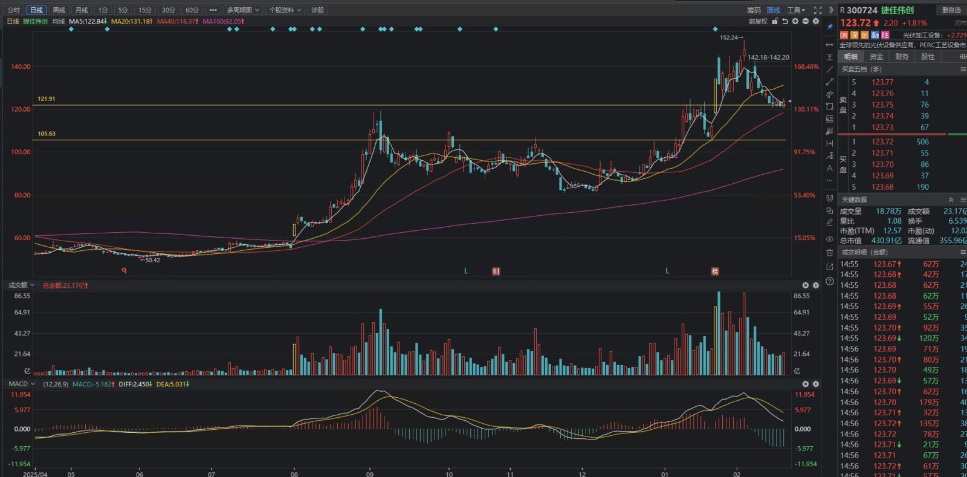The height and width of the screenshot is (477, 967).
Task: Open the 资金 tab in quote panel
Action: point(876,57)
